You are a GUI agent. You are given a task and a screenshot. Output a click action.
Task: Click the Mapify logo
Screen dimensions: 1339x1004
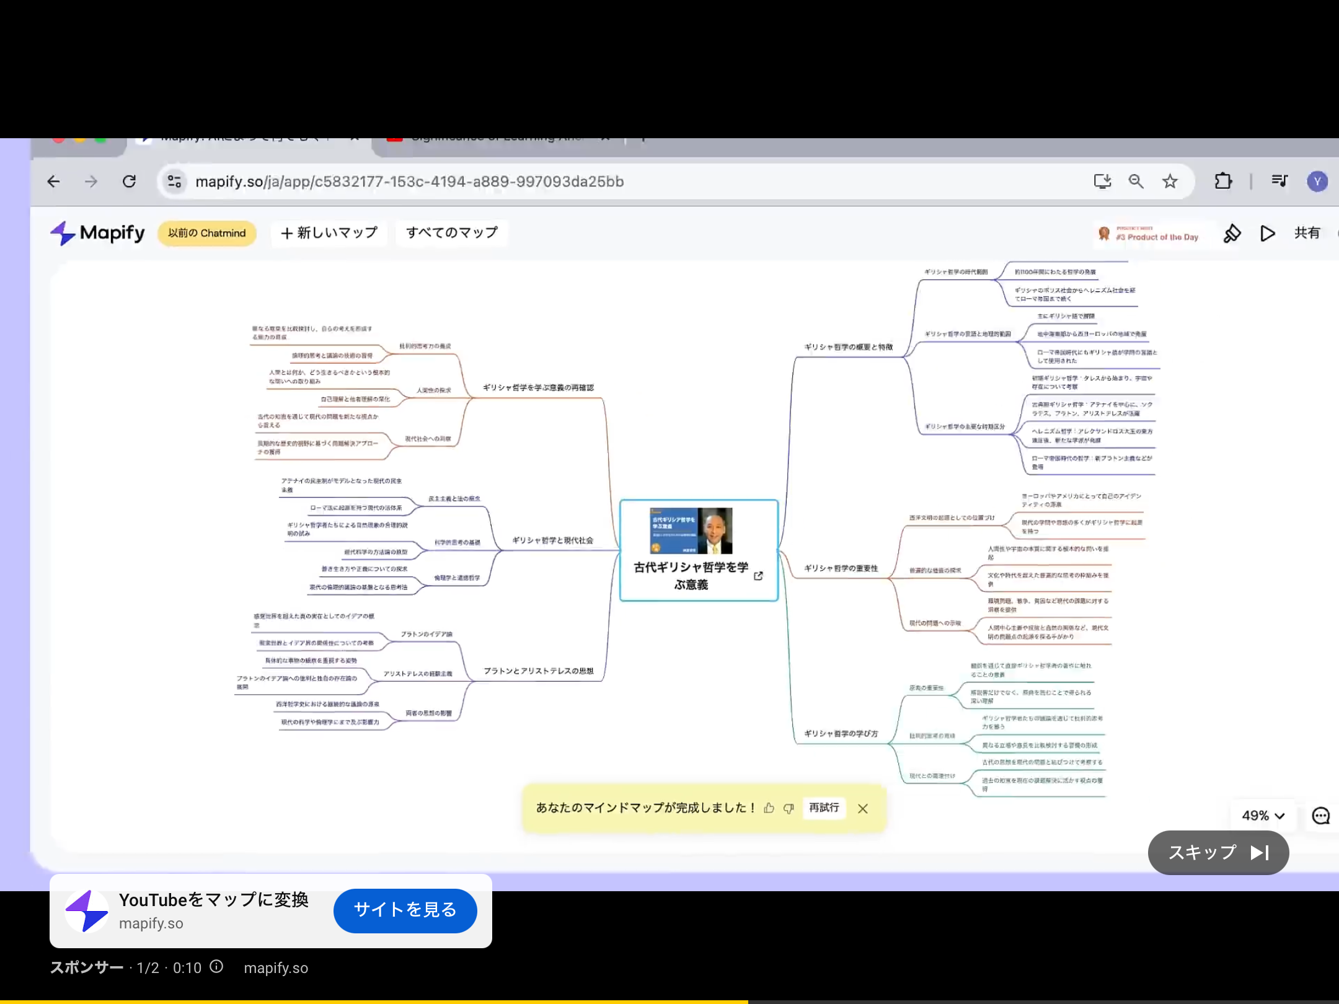pyautogui.click(x=97, y=233)
